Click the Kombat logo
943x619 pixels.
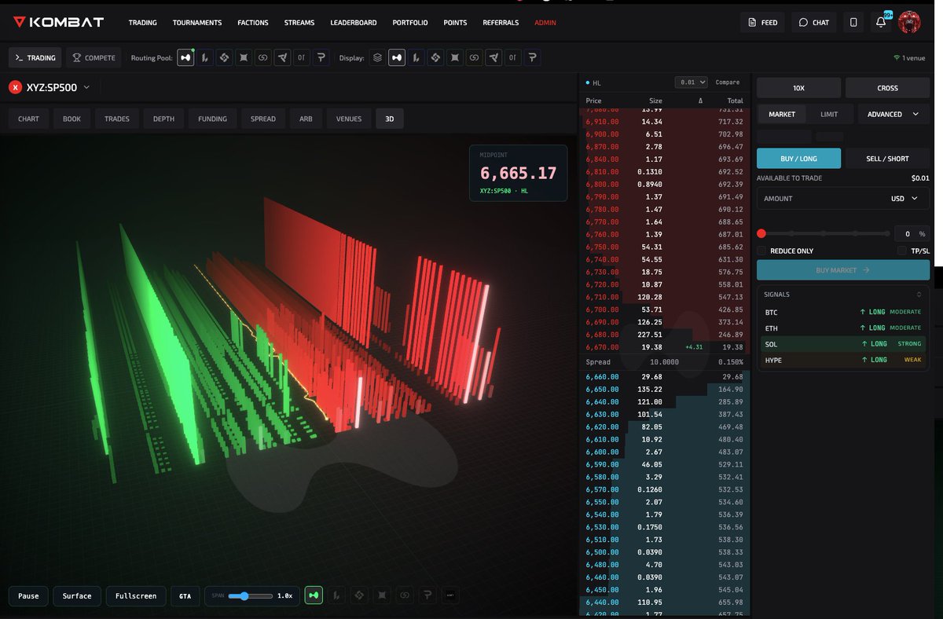tap(58, 22)
